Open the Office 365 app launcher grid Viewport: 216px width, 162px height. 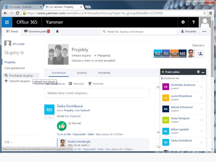click(x=7, y=22)
